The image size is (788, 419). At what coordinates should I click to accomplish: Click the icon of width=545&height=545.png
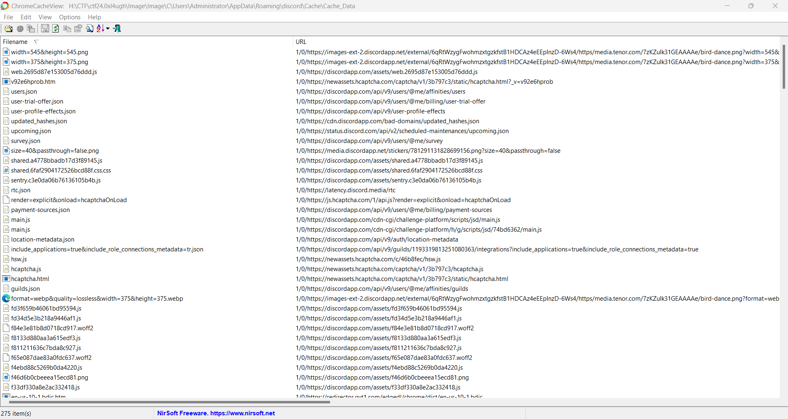[x=6, y=52]
